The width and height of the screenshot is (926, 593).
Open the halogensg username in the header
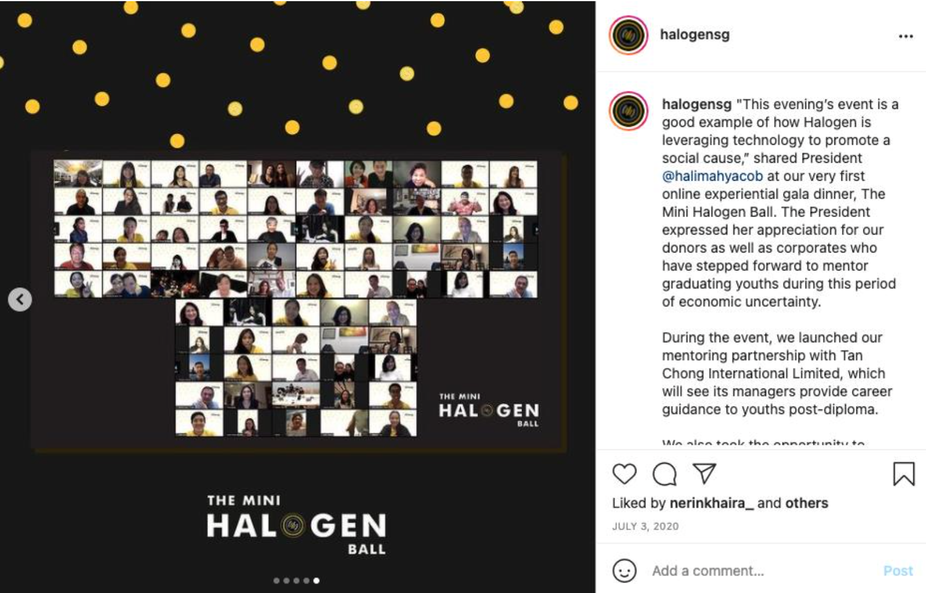(x=695, y=34)
